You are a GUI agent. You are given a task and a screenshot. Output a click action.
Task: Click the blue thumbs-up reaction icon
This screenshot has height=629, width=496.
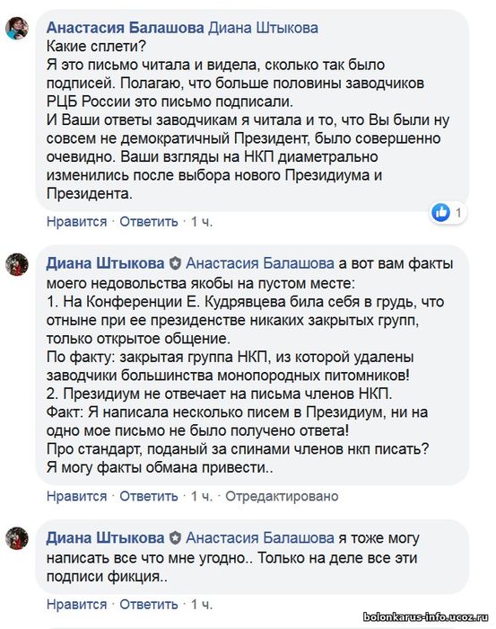tap(440, 212)
